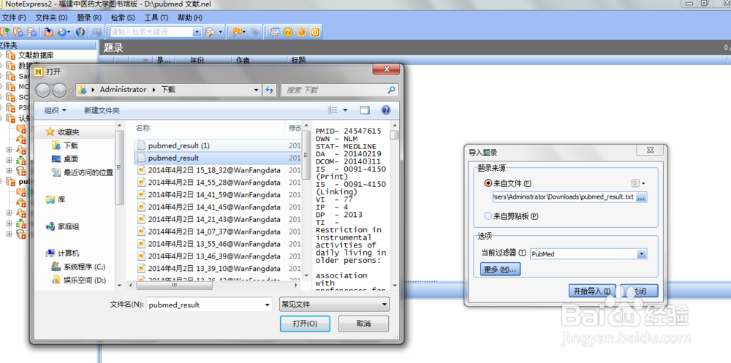Click the new-database icon in NoteExpress toolbar

[4, 32]
